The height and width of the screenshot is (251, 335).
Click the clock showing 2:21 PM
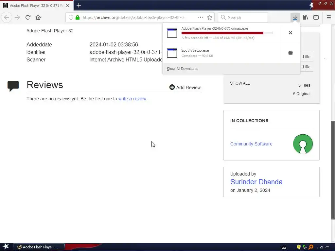323,247
